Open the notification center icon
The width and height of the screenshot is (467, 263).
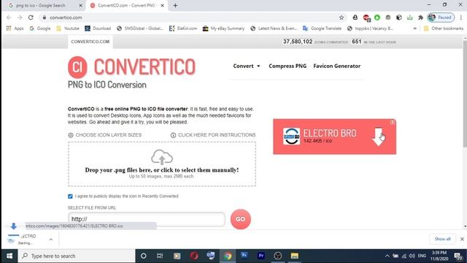(458, 256)
